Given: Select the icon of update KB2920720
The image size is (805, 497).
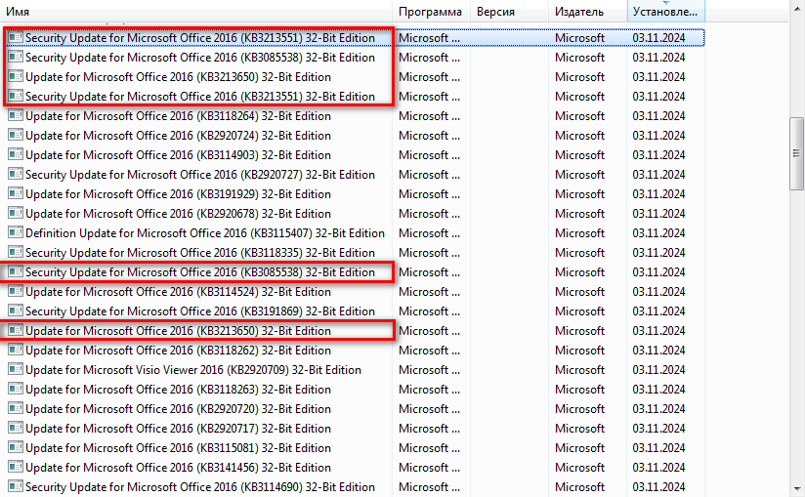Looking at the screenshot, I should pos(16,409).
